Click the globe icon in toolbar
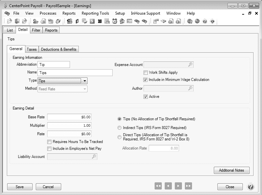 coord(197,21)
